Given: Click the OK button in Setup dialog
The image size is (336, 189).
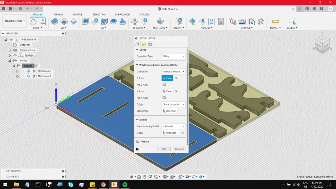Looking at the screenshot, I should [x=164, y=149].
